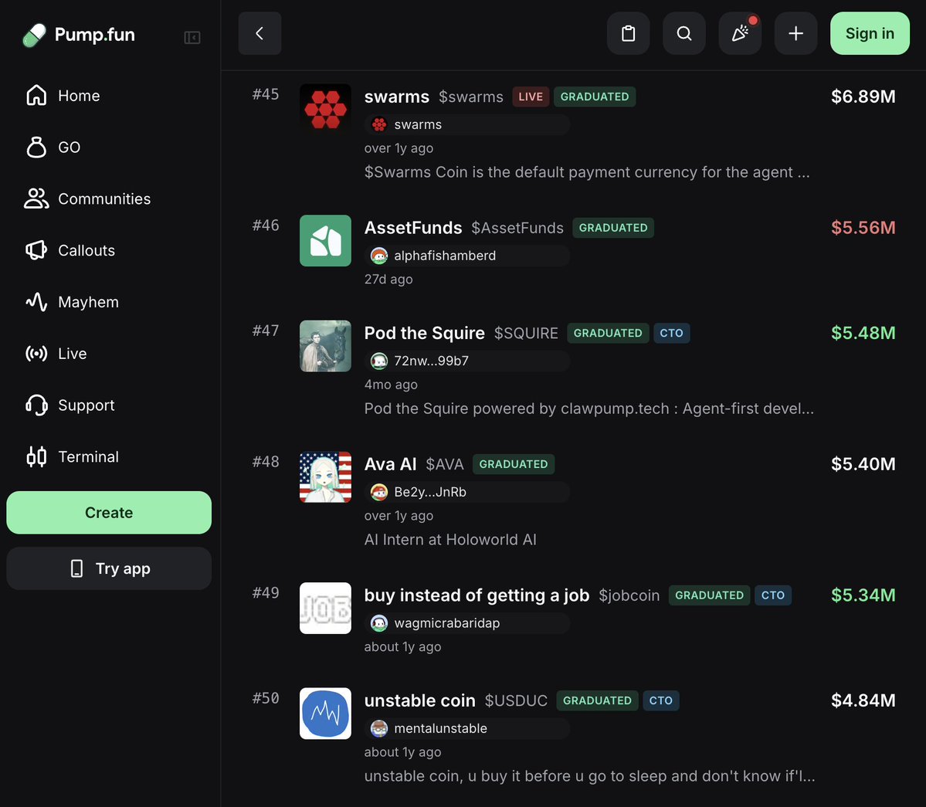Click mentalunstable avatar icon
This screenshot has width=926, height=807.
point(379,728)
